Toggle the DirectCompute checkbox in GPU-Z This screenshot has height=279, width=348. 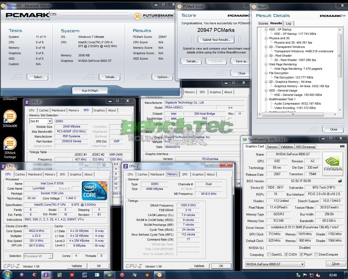[x=316, y=254]
